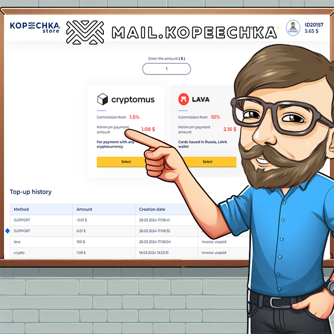This screenshot has width=334, height=334.
Task: Click the 0.01 $ amount cell
Action: (81, 231)
